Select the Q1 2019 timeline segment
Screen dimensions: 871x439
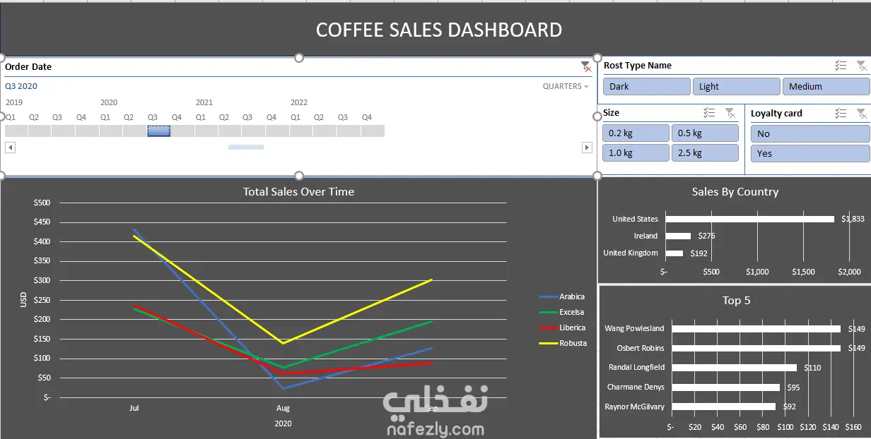[16, 131]
